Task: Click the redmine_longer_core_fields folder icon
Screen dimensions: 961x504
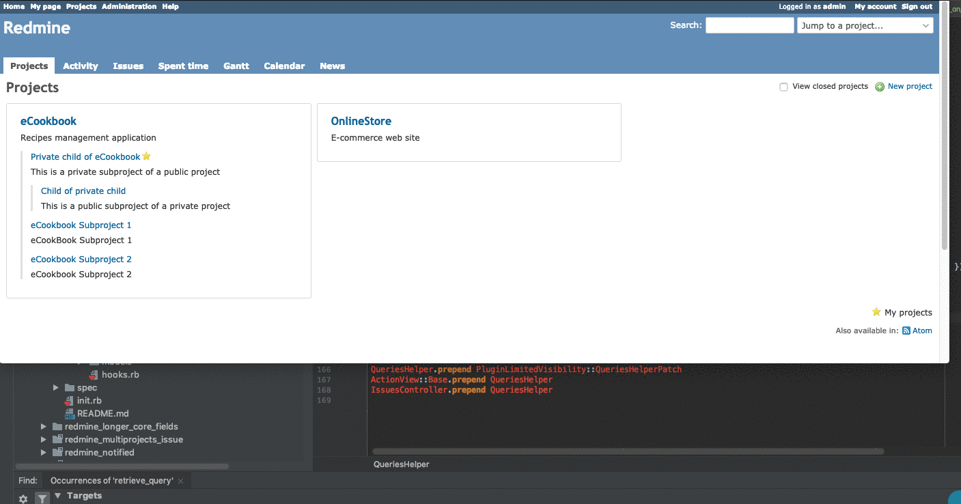Action: pyautogui.click(x=57, y=427)
